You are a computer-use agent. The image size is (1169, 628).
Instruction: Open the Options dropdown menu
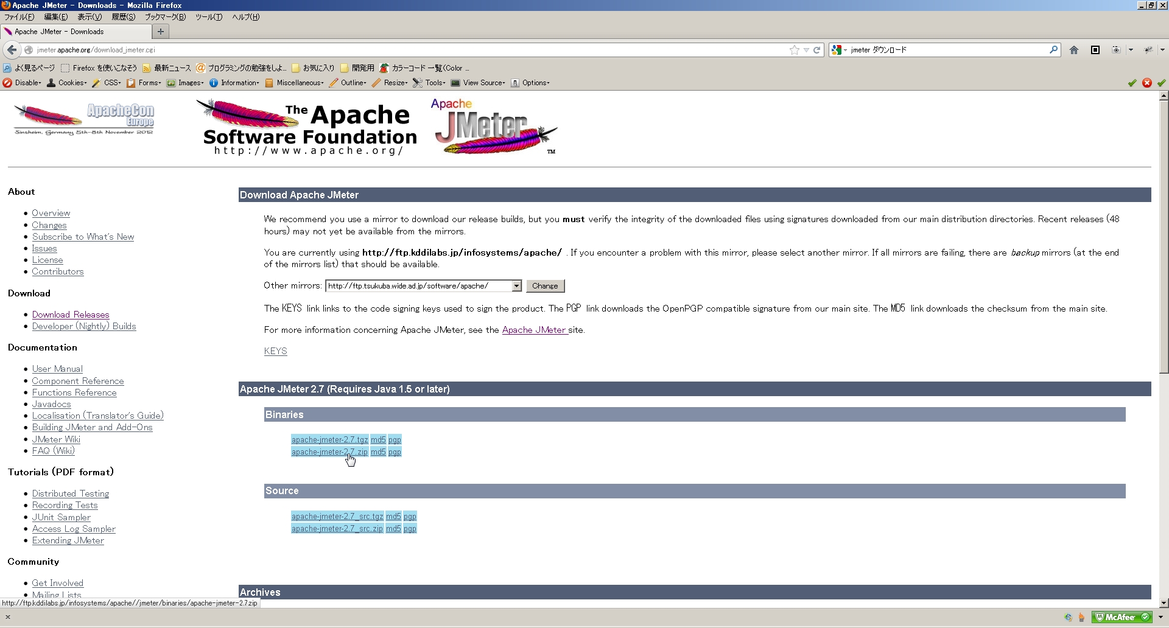(530, 83)
